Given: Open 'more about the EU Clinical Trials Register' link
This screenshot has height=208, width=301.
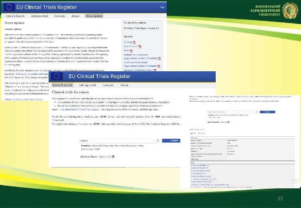Looking at the screenshot, I should 79,109.
